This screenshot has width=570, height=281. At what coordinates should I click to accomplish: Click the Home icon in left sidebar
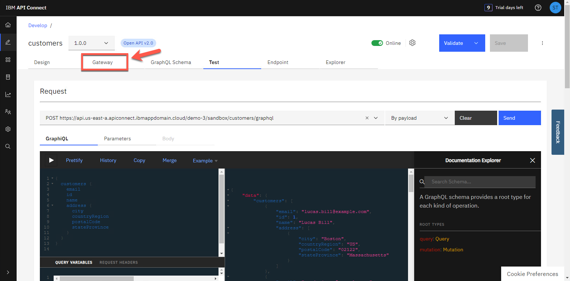[8, 25]
